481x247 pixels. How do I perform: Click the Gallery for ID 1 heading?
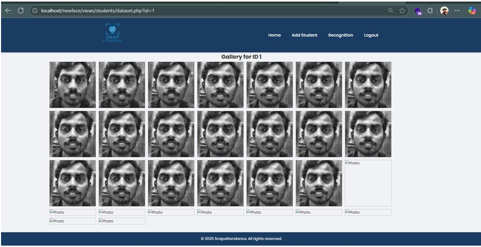coord(241,57)
